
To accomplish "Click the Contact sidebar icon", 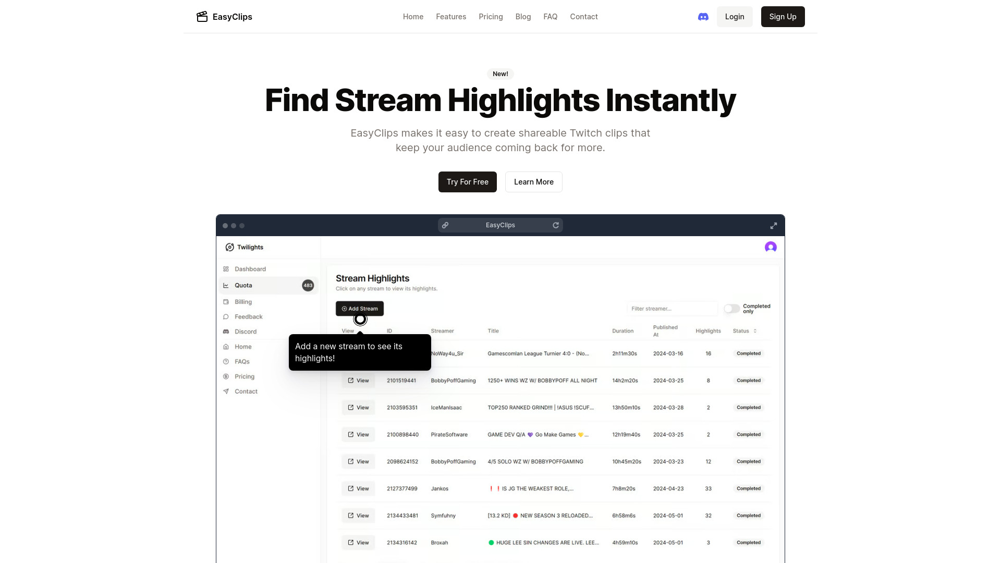I will pyautogui.click(x=226, y=391).
